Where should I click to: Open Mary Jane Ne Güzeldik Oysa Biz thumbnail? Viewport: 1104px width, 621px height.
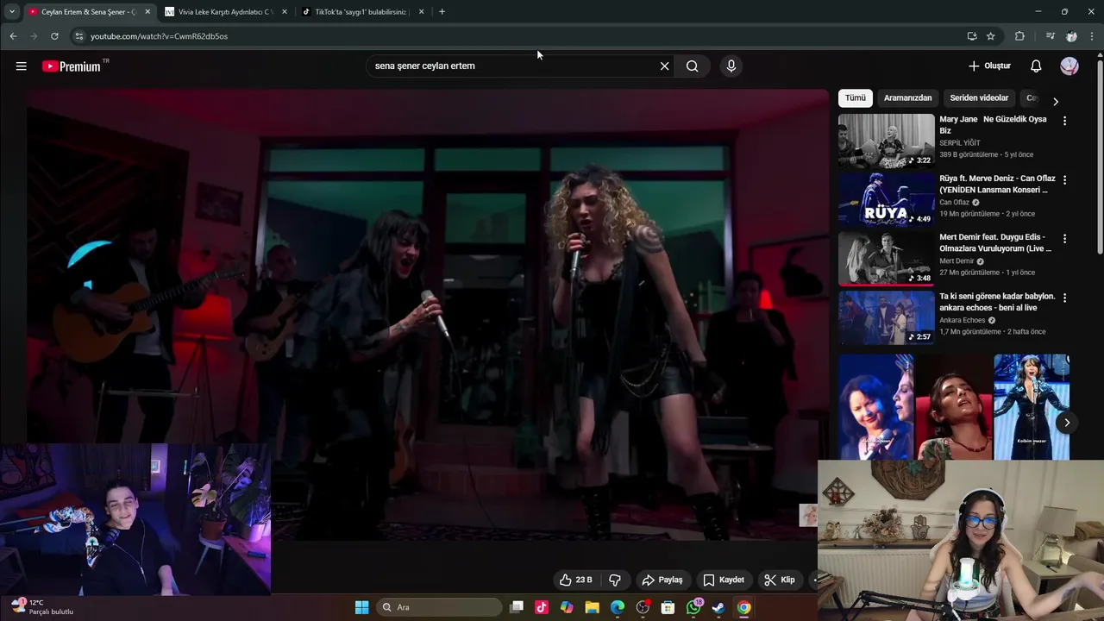point(886,141)
